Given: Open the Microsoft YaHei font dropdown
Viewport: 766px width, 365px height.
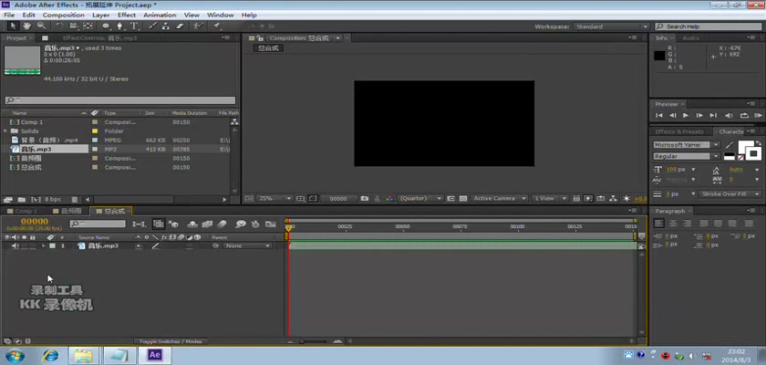Looking at the screenshot, I should [x=687, y=145].
